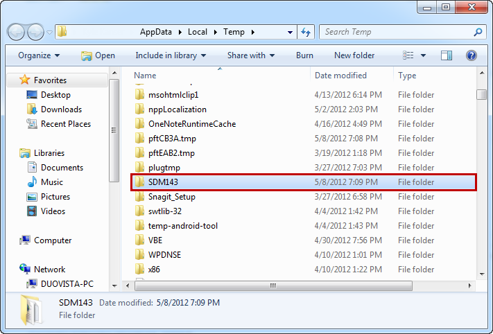
Task: Click navigation pane scroll-up arrow
Action: point(114,73)
